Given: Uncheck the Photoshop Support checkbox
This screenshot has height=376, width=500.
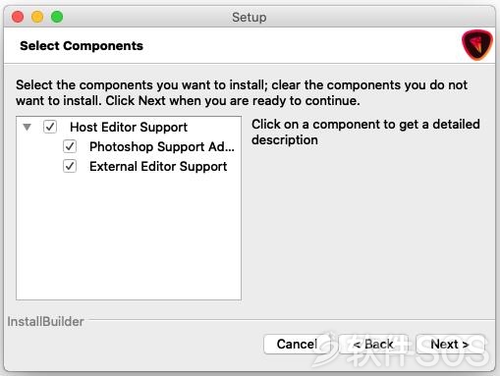Looking at the screenshot, I should click(x=70, y=146).
